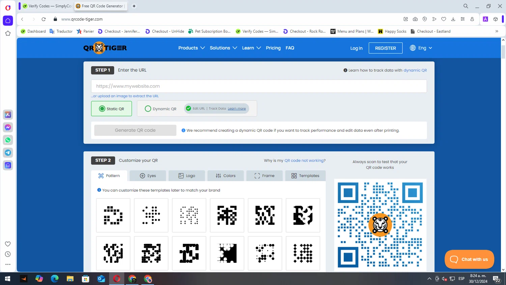Open sidebar three-dots settings
The width and height of the screenshot is (506, 285).
coord(8,264)
